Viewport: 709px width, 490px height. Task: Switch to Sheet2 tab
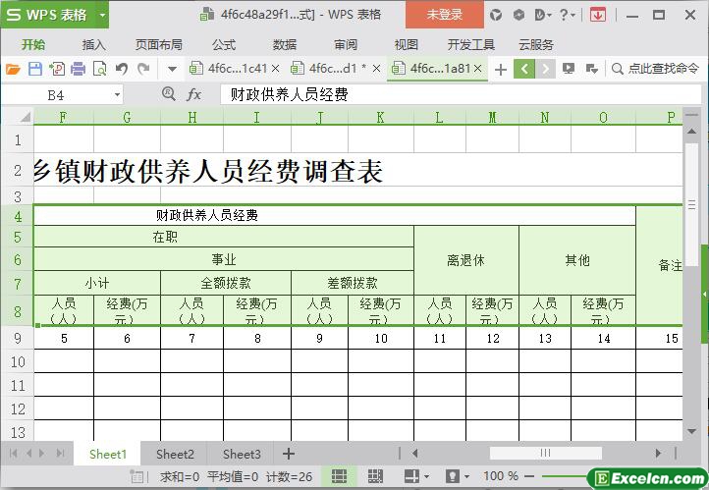pos(175,454)
